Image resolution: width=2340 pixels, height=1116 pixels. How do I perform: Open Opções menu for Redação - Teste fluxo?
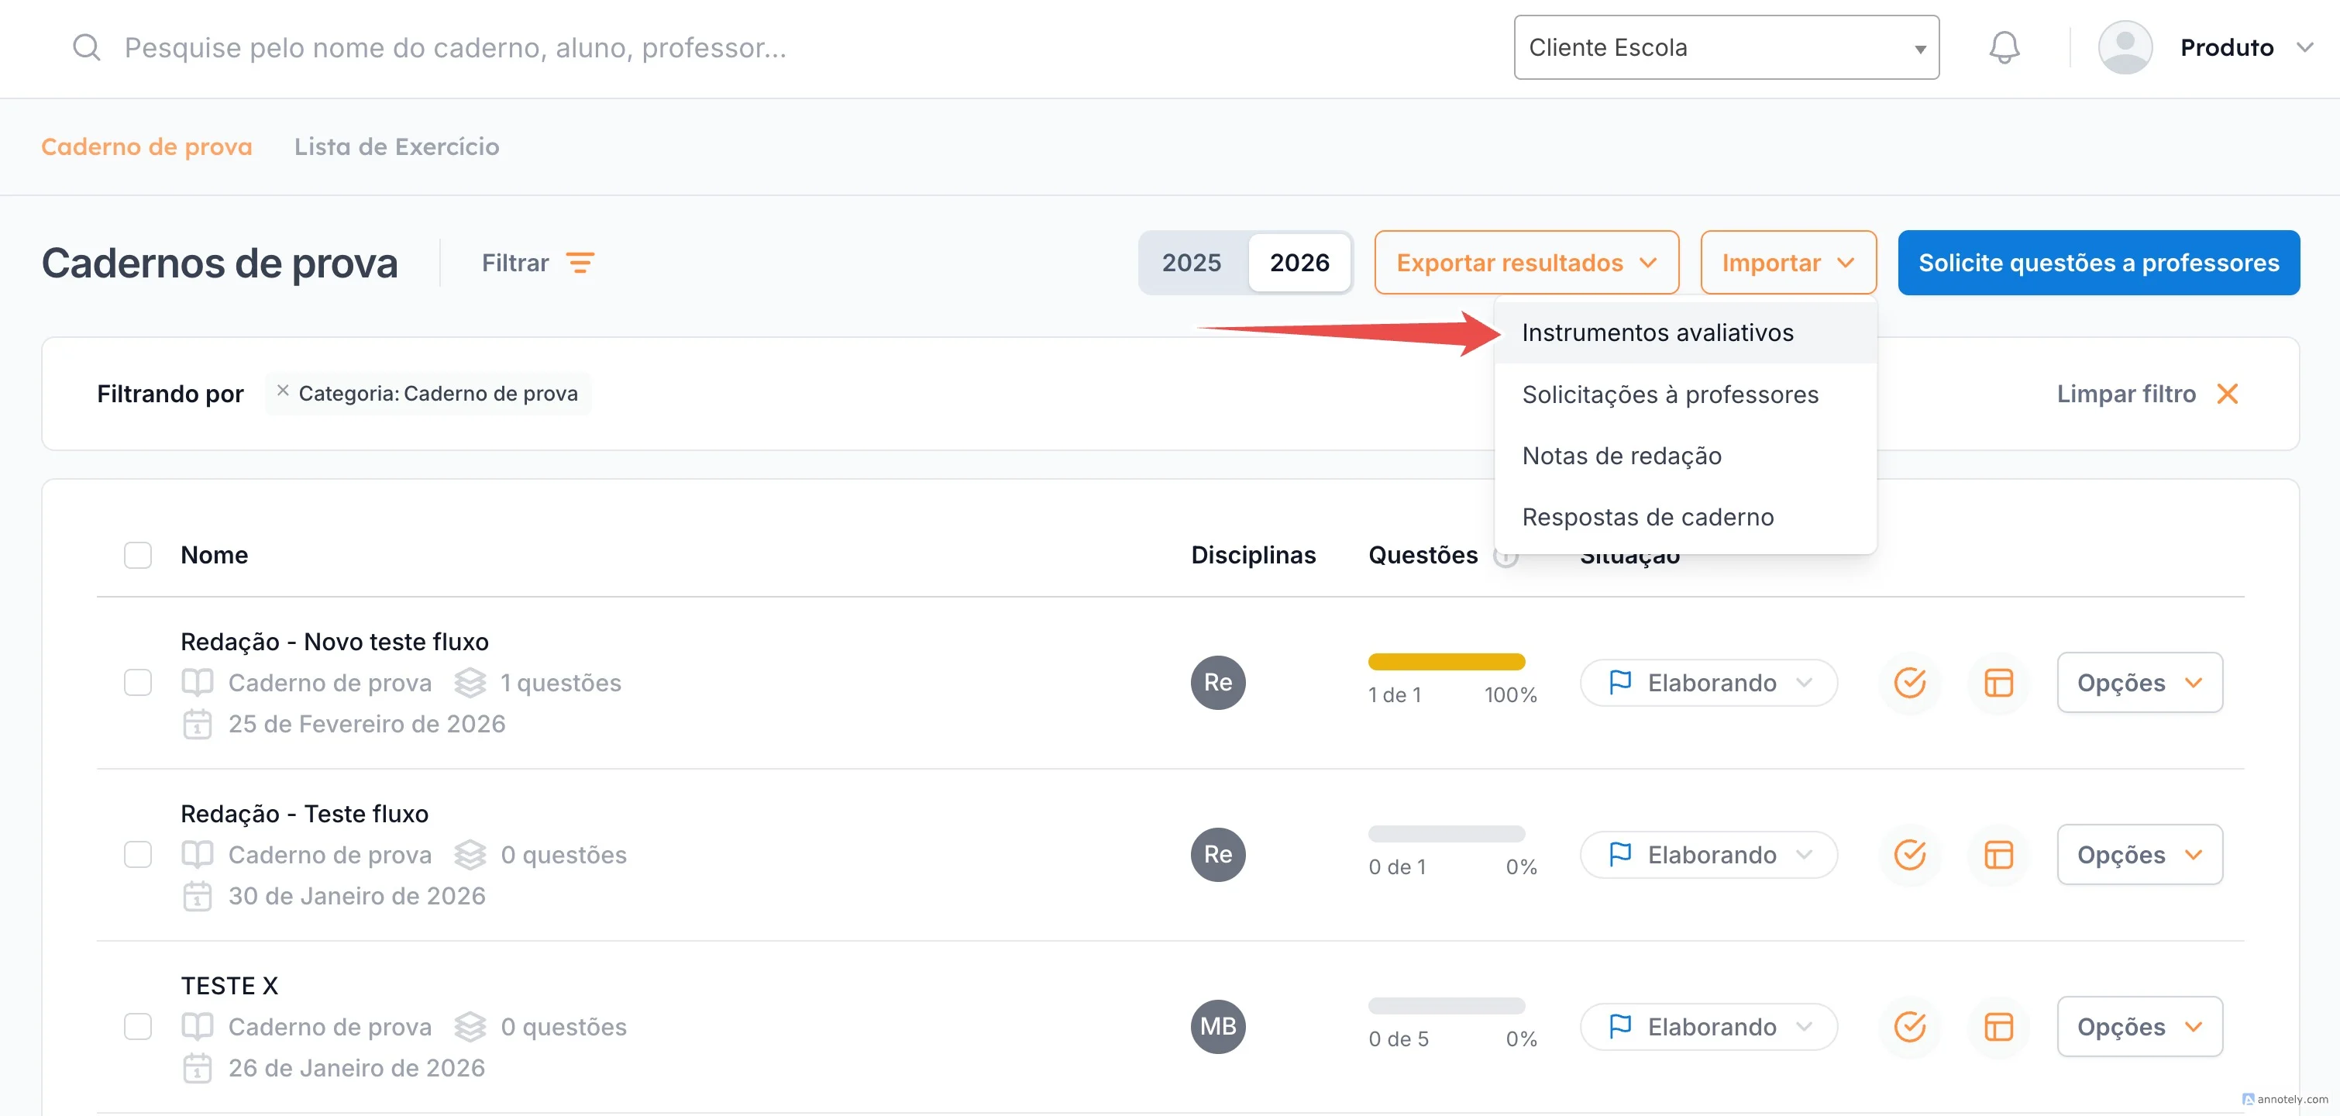pyautogui.click(x=2139, y=854)
